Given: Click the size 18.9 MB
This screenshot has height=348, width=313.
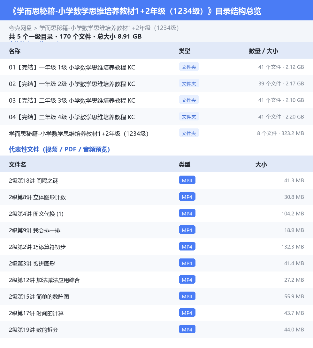Looking at the screenshot, I should click(x=294, y=230).
